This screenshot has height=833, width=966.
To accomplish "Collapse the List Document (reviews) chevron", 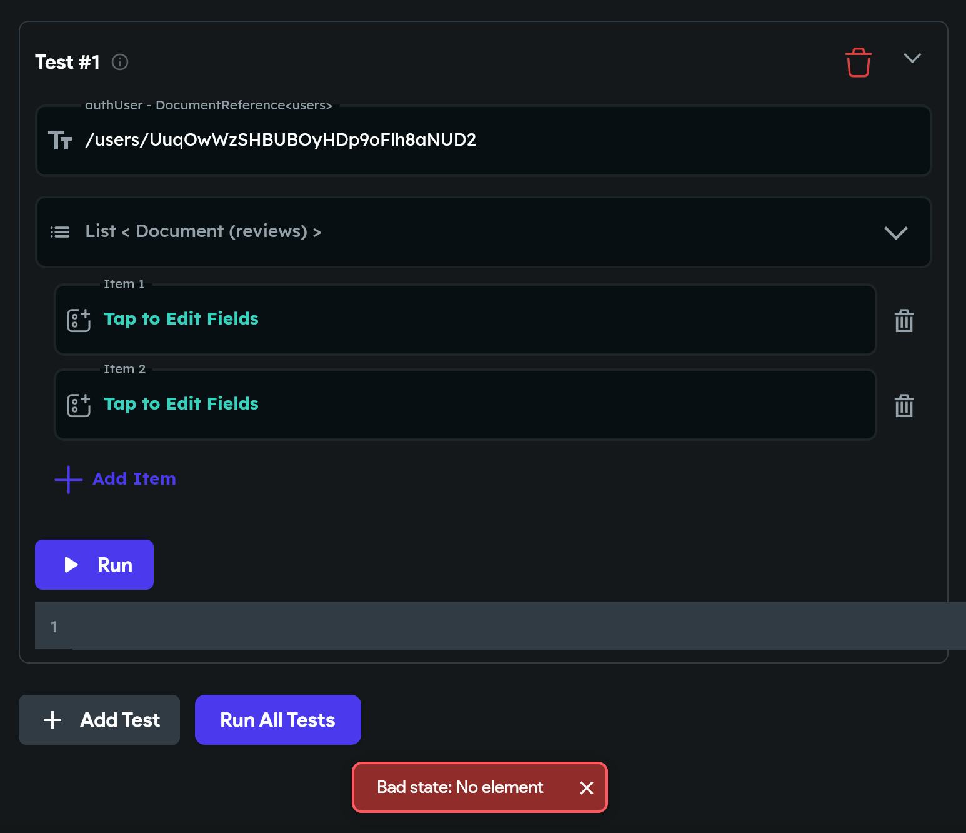I will (896, 233).
